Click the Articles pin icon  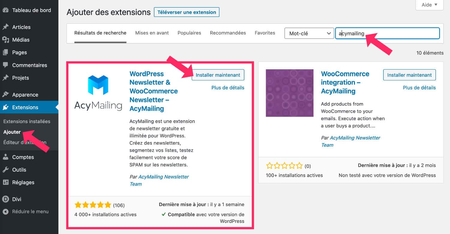(x=5, y=27)
